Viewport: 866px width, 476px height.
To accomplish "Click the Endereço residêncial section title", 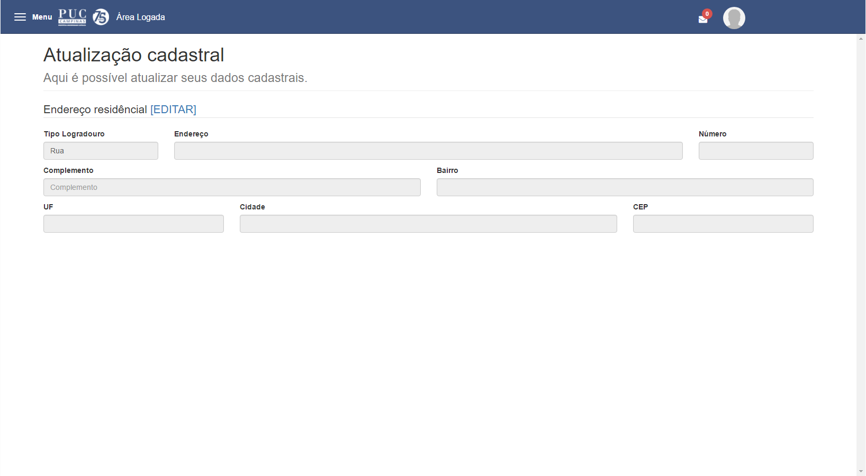I will (95, 109).
